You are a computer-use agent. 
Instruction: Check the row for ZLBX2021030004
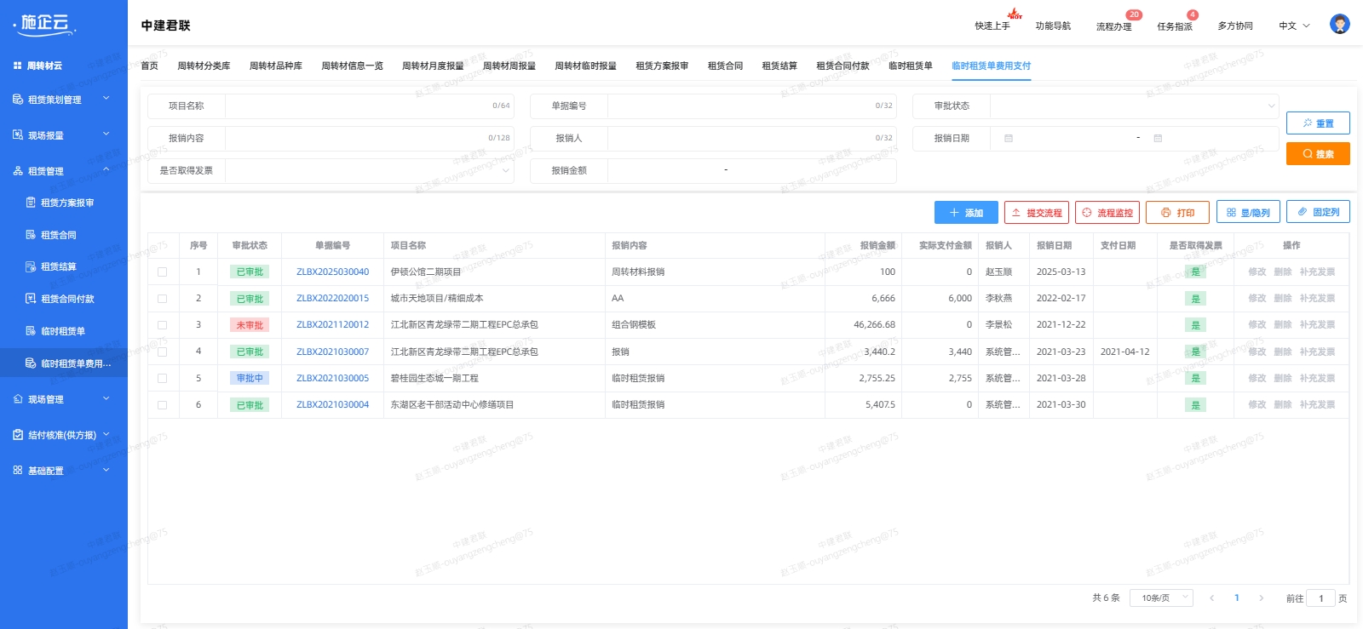coord(162,405)
